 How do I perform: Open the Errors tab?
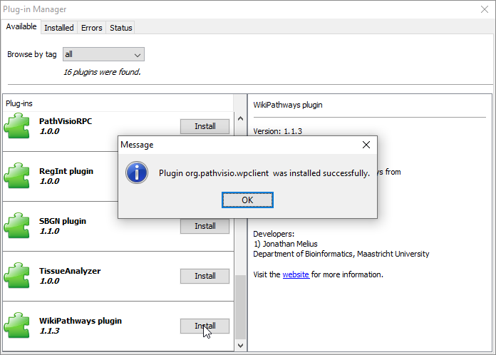tap(92, 28)
